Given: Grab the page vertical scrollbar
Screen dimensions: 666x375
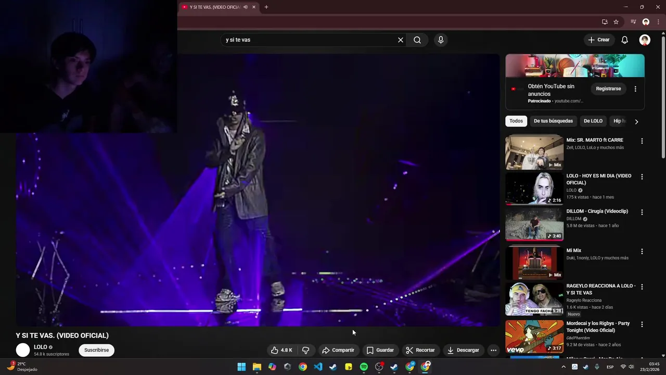Looking at the screenshot, I should 663,96.
